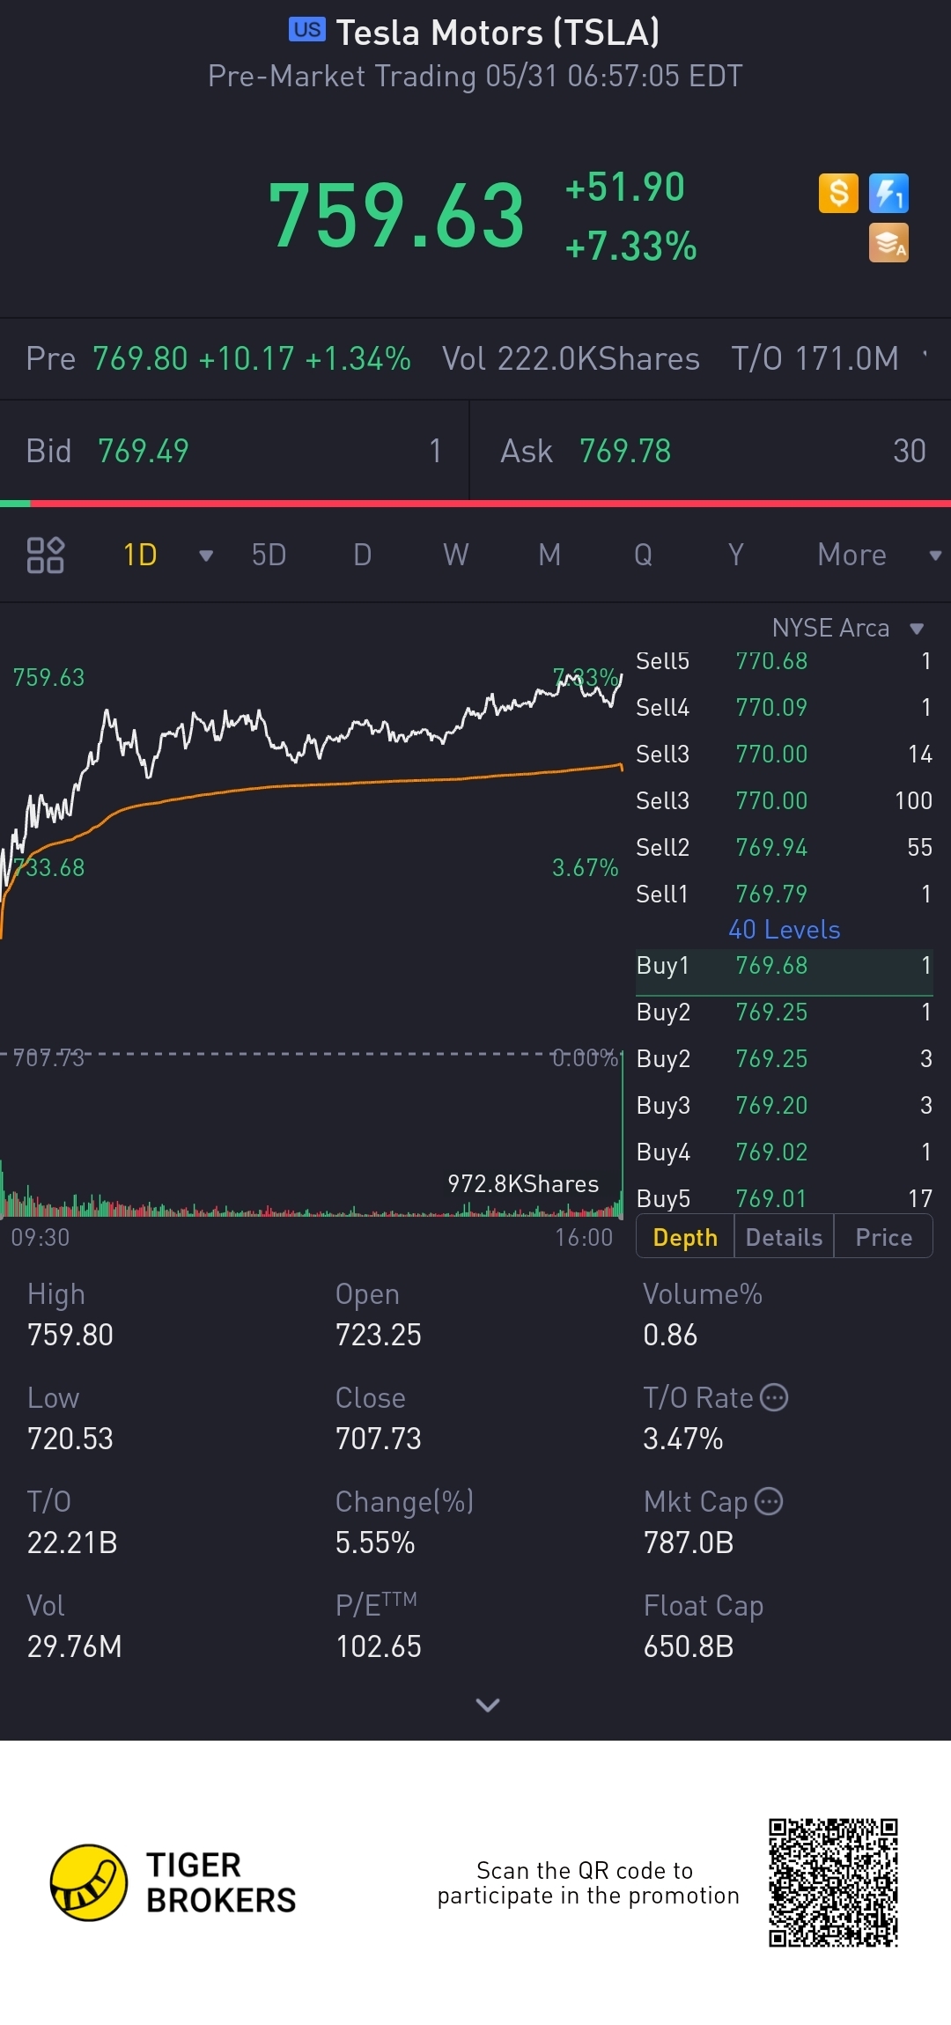Tap the Open 723.25 value
Viewport: 951px width, 2025px height.
[379, 1335]
